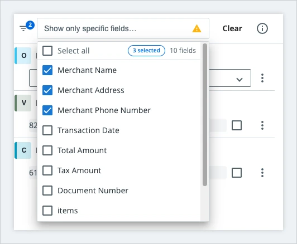Uncheck Merchant Address field
The image size is (297, 244).
pyautogui.click(x=47, y=90)
